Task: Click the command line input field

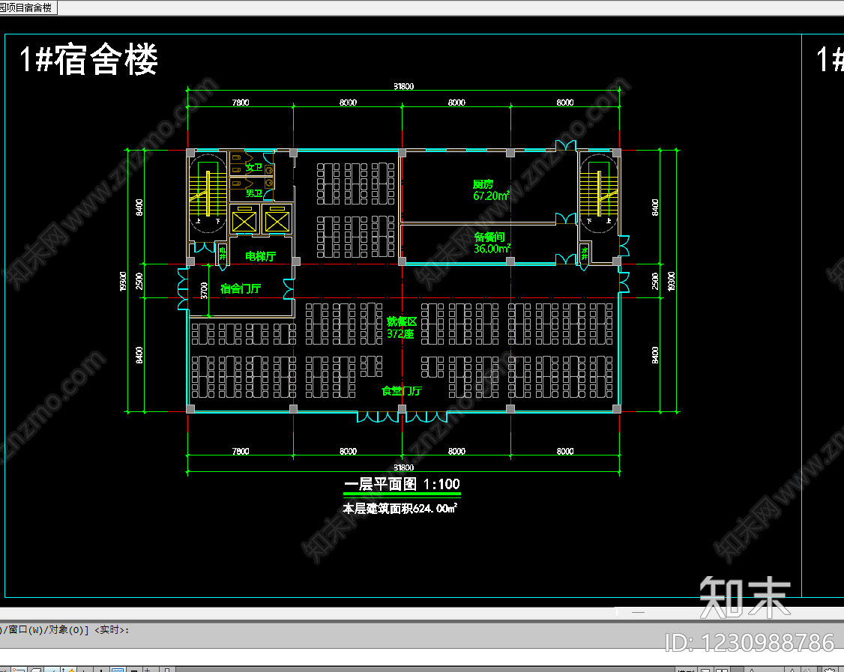Action: coord(422,657)
